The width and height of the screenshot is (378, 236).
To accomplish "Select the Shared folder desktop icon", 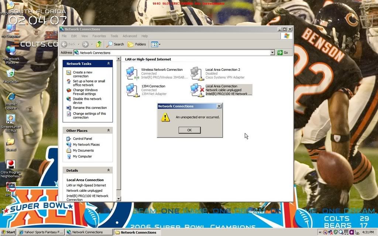I will click(x=11, y=145).
